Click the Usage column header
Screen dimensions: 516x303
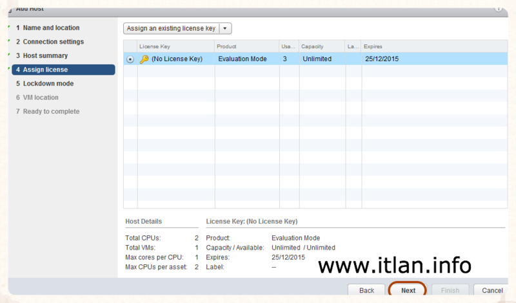pyautogui.click(x=288, y=46)
